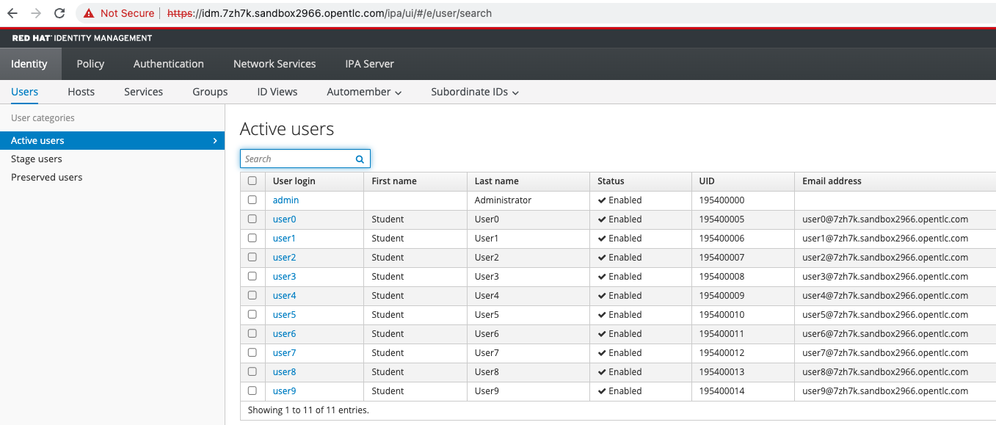Click the Not Secure warning triangle
Viewport: 996px width, 425px height.
pyautogui.click(x=90, y=12)
